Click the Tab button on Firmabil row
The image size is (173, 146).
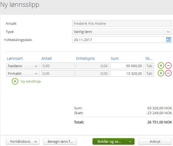149,73
